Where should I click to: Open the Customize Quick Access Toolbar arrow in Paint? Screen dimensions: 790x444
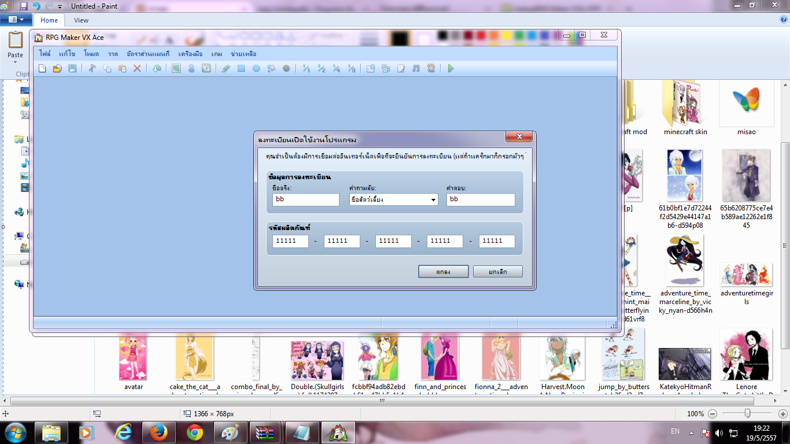60,7
